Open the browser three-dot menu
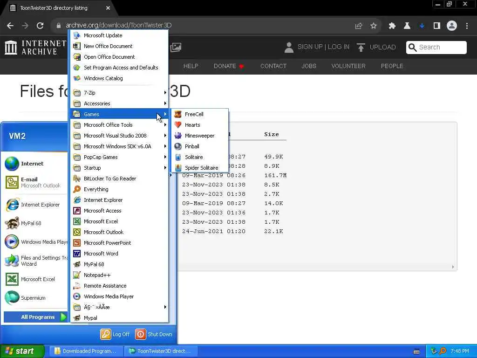The height and width of the screenshot is (358, 477). [x=467, y=26]
